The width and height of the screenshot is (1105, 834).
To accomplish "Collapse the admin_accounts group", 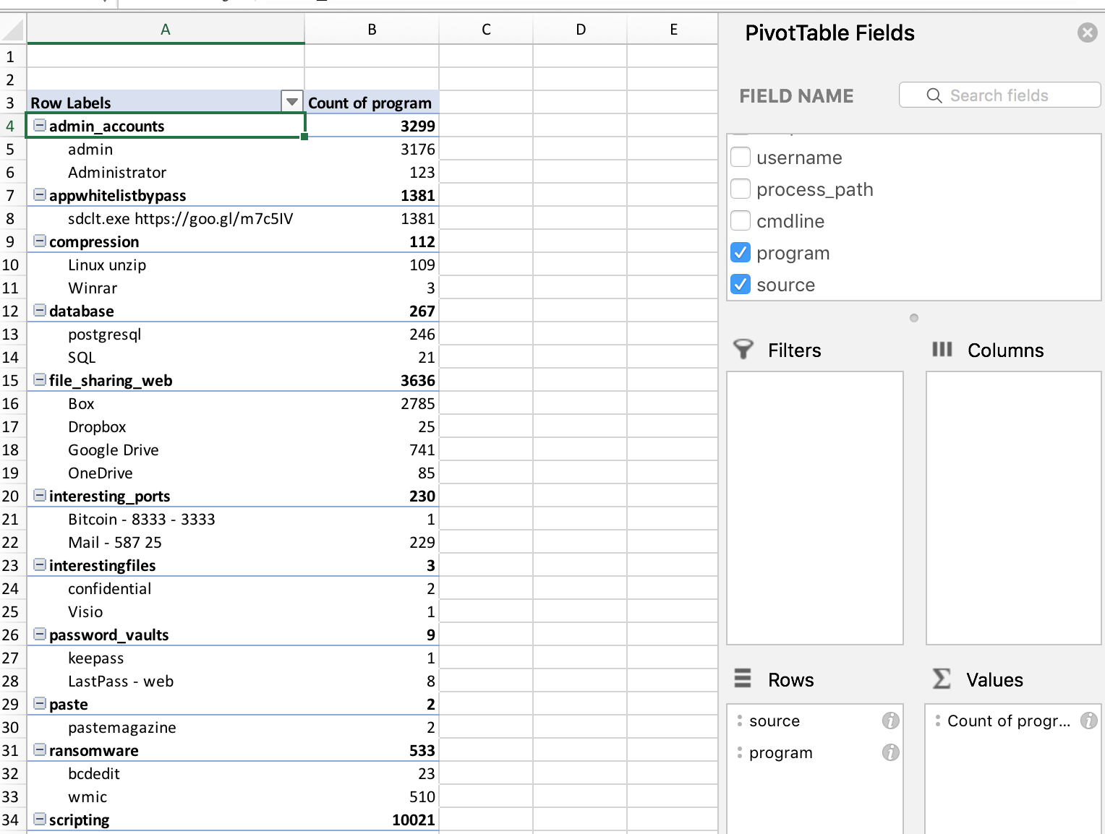I will tap(40, 126).
